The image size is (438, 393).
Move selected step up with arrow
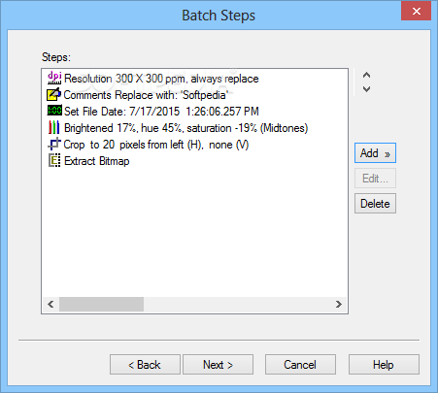[366, 75]
